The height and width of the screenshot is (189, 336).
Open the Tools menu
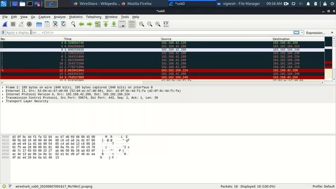(x=125, y=17)
